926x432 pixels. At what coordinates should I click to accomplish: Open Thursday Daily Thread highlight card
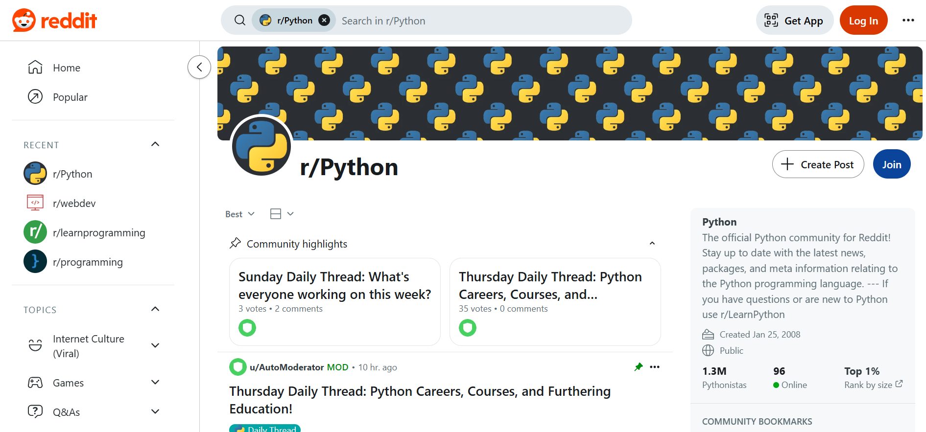(555, 302)
